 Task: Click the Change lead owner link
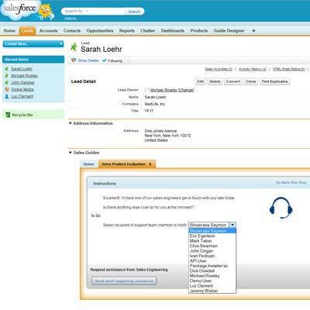click(186, 90)
